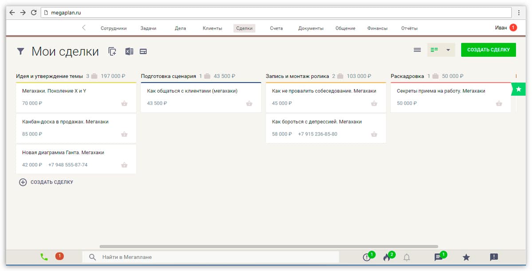Image resolution: width=532 pixels, height=271 pixels.
Task: Open chat messages icon in bottom bar
Action: (438, 257)
